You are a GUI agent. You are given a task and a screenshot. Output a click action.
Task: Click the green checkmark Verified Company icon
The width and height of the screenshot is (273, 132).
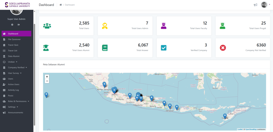point(164,48)
